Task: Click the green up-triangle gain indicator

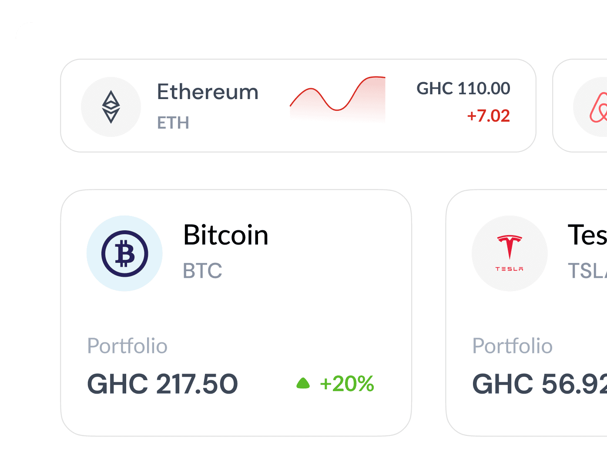Action: coord(303,383)
